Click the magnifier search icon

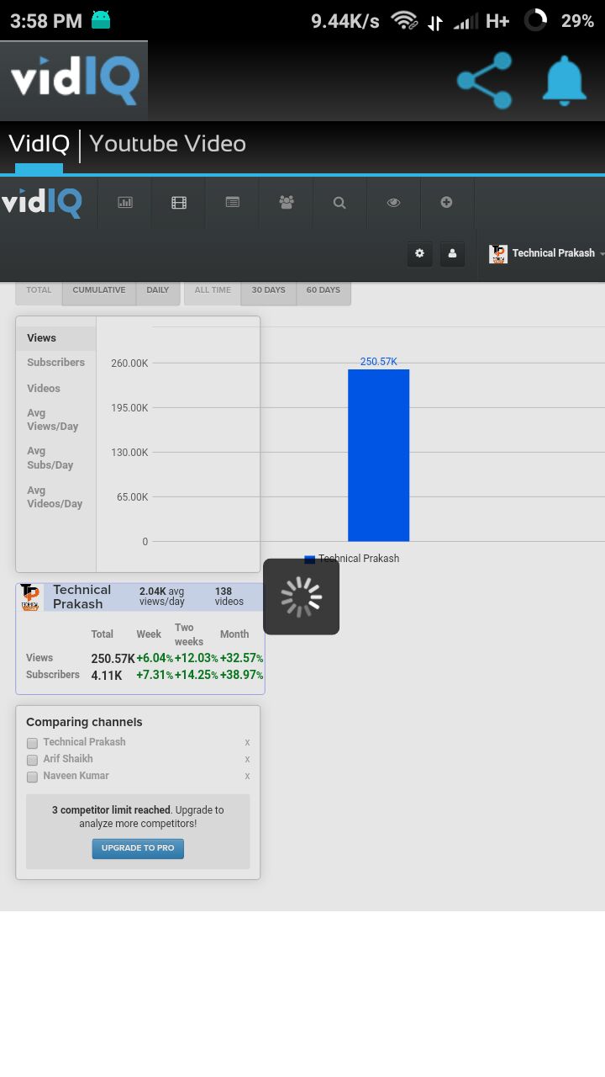point(339,203)
